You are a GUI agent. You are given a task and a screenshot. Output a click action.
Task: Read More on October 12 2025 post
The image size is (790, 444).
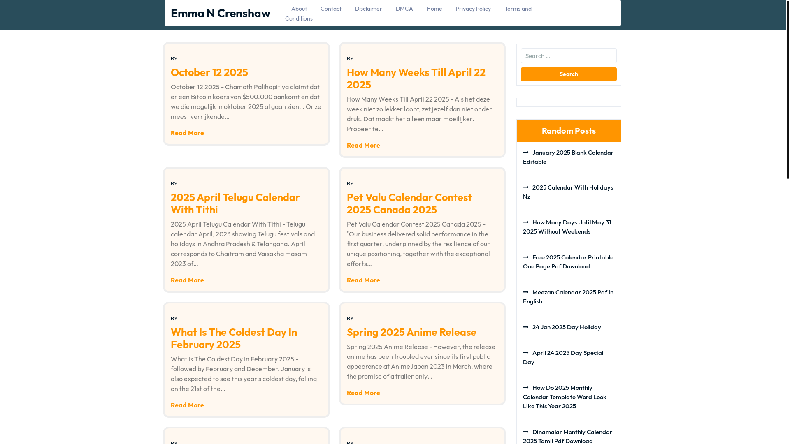click(187, 133)
